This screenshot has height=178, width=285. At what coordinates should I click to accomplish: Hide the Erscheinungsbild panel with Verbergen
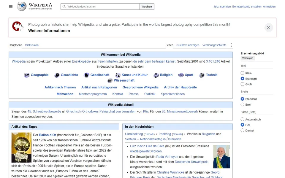[x=248, y=58]
